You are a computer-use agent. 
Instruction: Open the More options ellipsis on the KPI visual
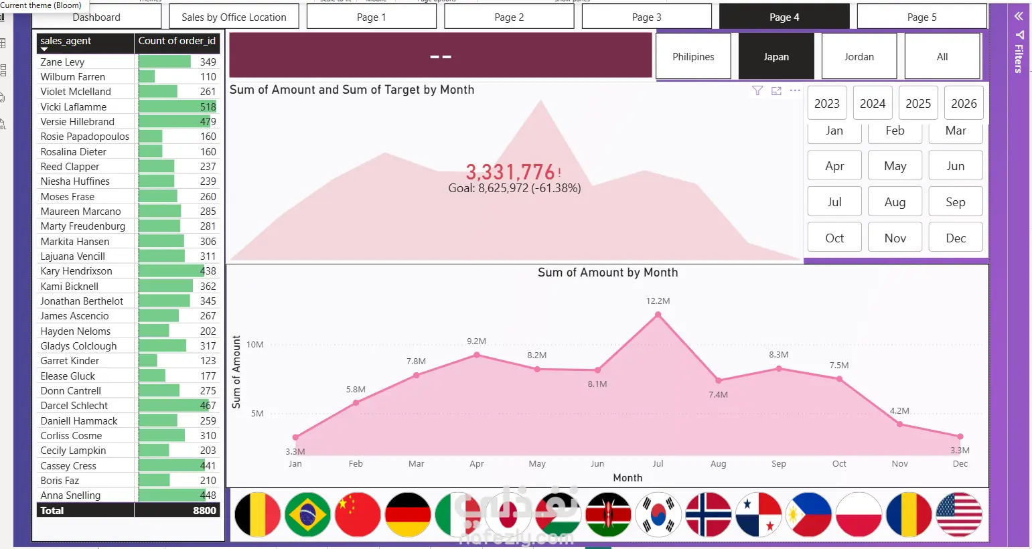tap(795, 90)
